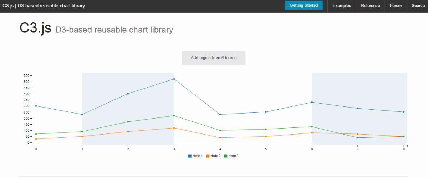Open the Source link
This screenshot has width=428, height=178.
click(x=418, y=6)
